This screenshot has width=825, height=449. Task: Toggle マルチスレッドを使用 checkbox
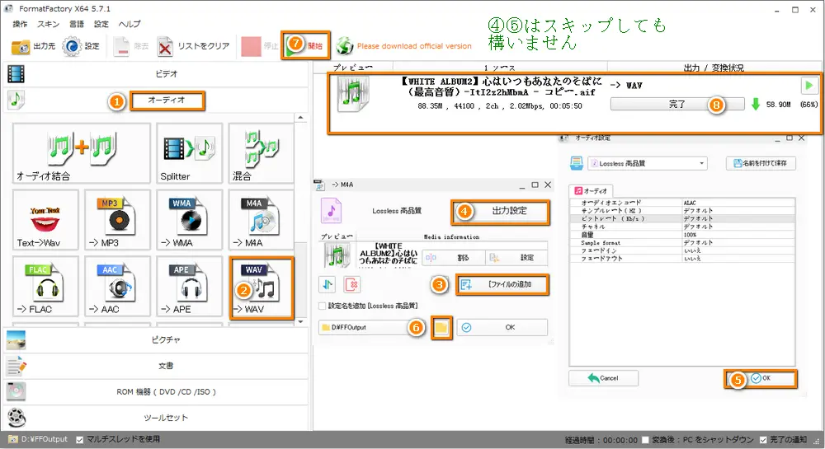[x=79, y=440]
